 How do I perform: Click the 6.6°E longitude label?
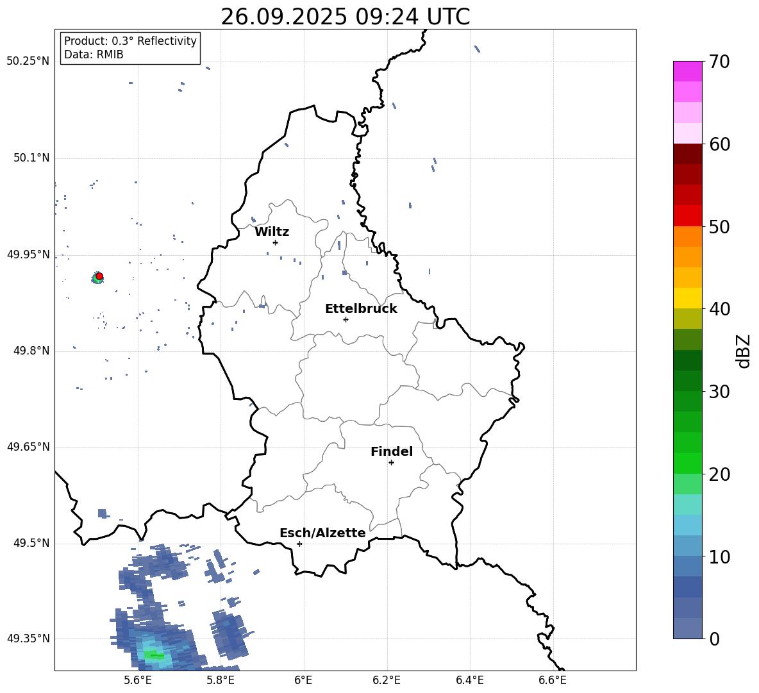tap(553, 680)
